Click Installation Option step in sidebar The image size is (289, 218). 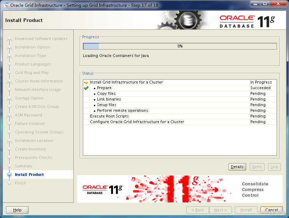pos(32,47)
